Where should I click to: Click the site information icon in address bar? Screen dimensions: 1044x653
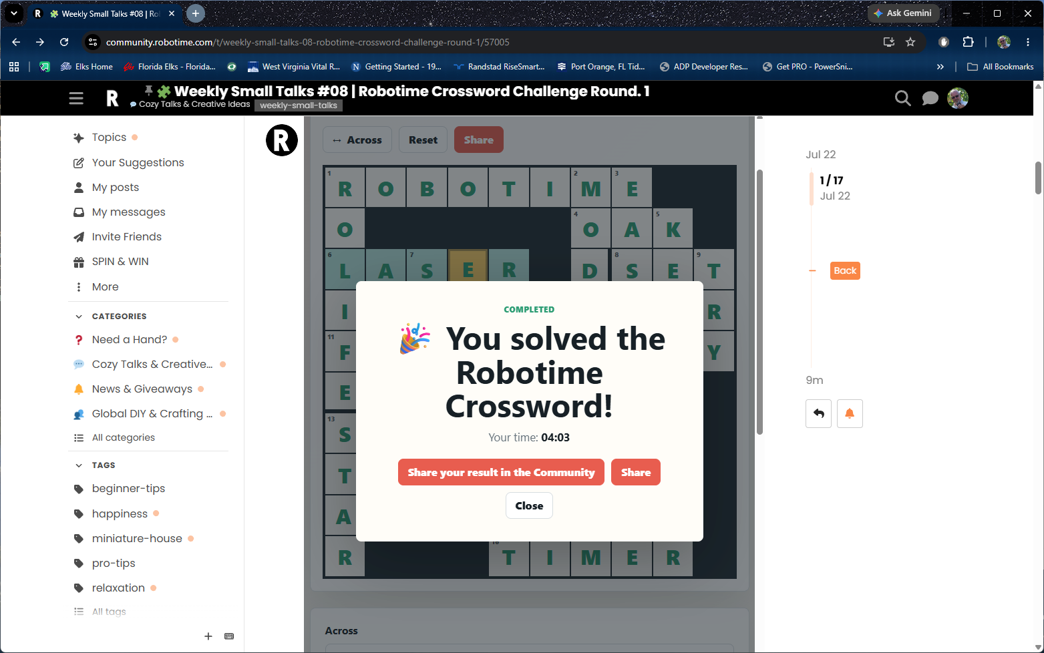point(93,42)
